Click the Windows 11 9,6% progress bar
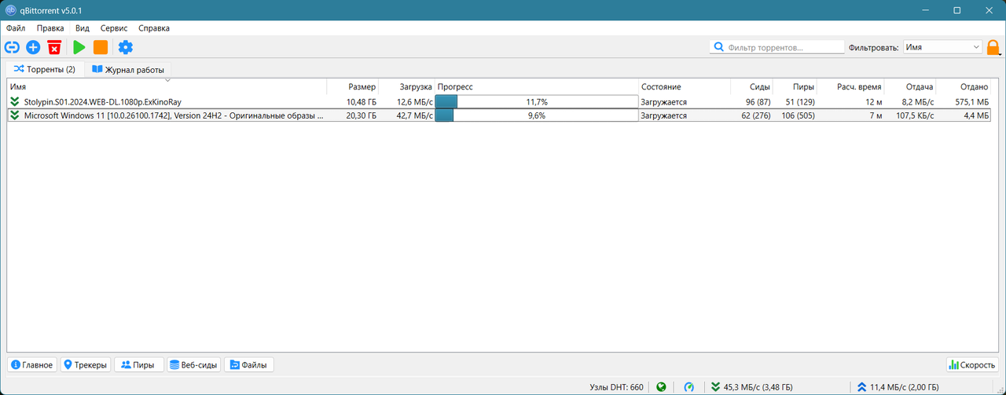1006x395 pixels. (537, 115)
